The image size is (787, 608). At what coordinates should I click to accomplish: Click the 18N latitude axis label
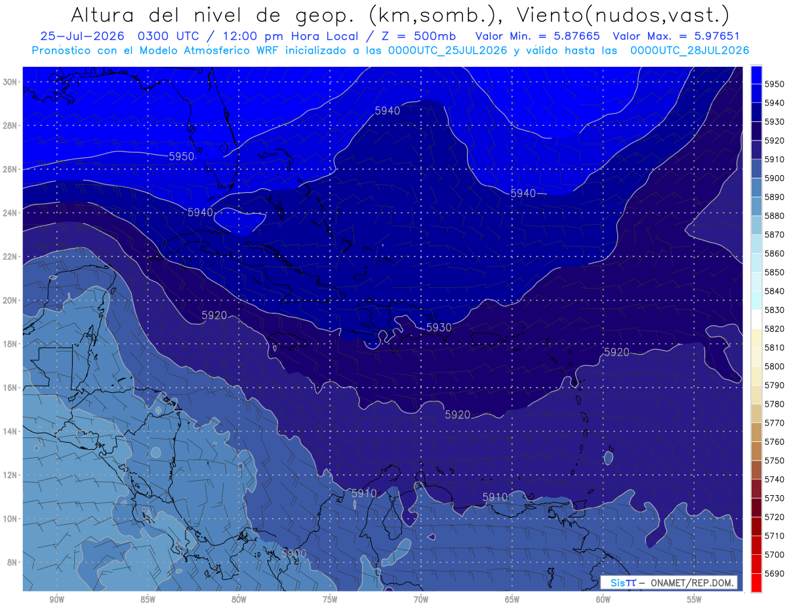tap(10, 344)
